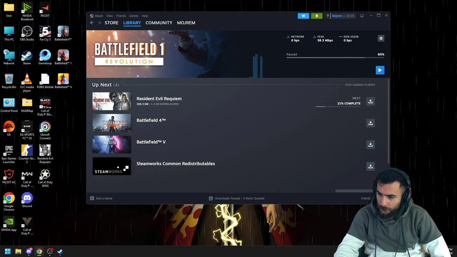The image size is (457, 257).
Task: Select the LIBRARY tab
Action: pos(132,23)
